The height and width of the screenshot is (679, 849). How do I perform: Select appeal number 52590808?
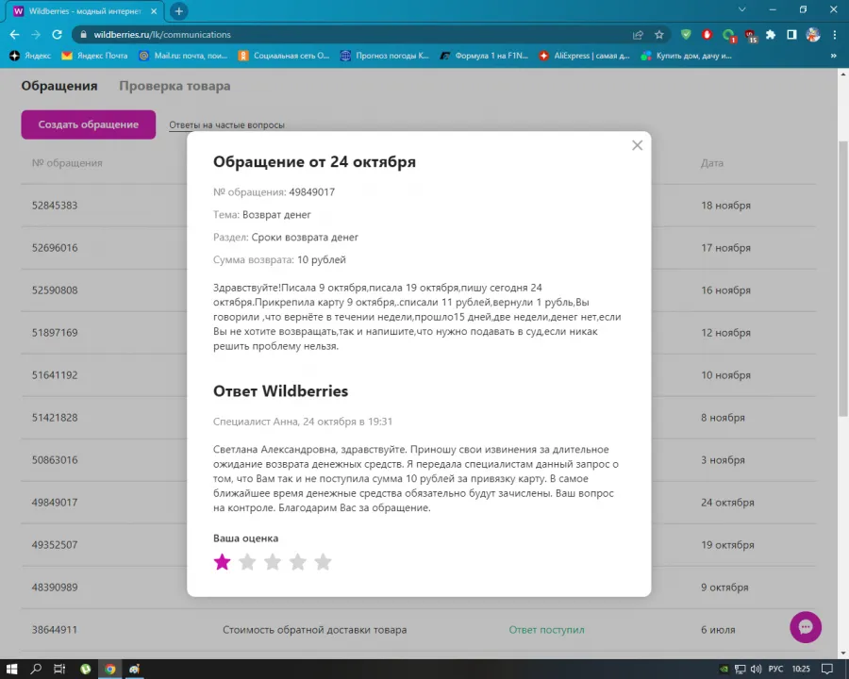pyautogui.click(x=55, y=290)
